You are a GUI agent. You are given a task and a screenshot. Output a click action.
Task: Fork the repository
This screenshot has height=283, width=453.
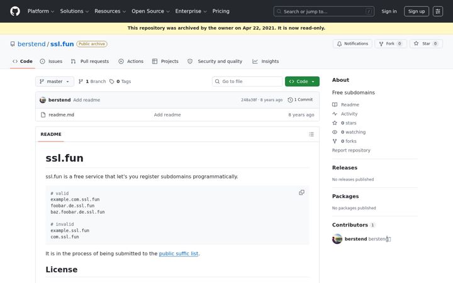391,43
